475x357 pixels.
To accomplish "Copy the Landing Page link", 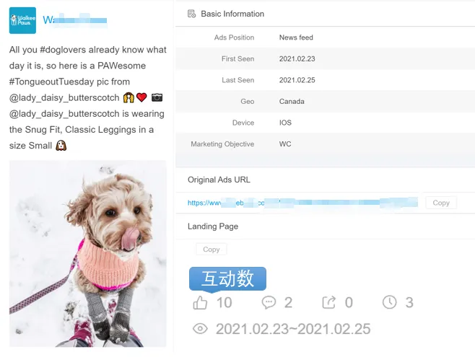I will click(211, 250).
